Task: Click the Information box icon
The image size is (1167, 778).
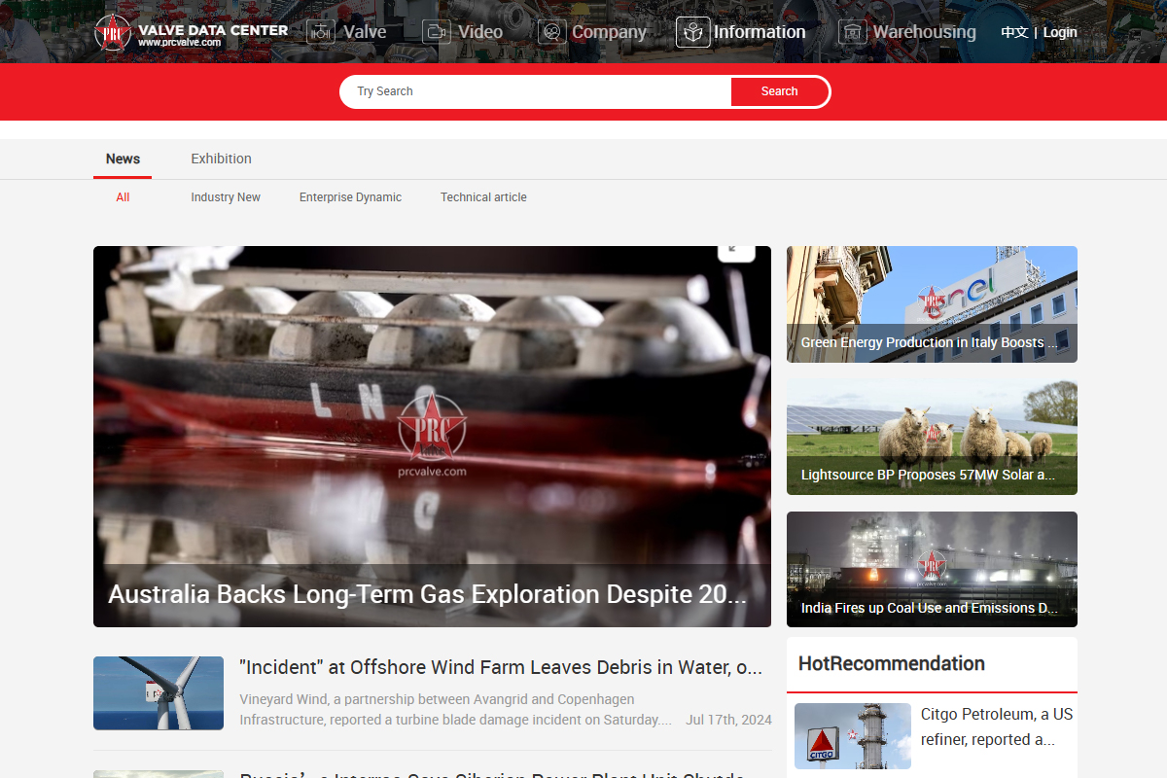Action: coord(692,32)
